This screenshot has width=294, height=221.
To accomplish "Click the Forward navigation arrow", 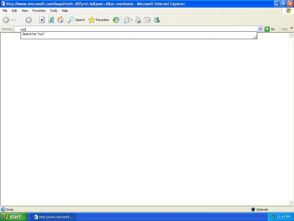I will (x=28, y=20).
